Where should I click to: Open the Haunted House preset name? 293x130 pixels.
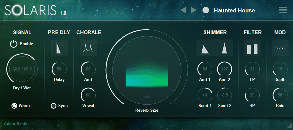(x=234, y=11)
